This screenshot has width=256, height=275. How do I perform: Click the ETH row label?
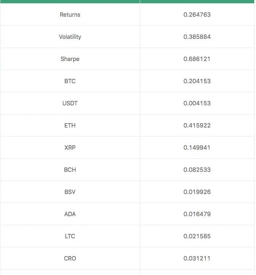(x=70, y=125)
